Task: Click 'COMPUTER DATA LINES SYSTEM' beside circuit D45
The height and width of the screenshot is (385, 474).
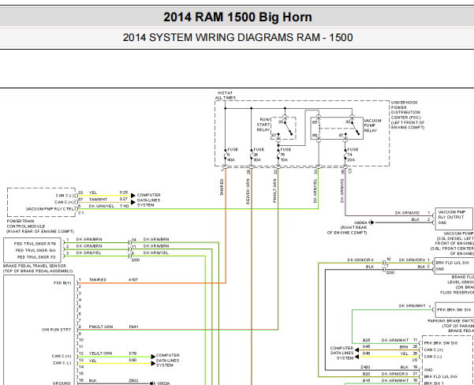Action: [x=342, y=353]
